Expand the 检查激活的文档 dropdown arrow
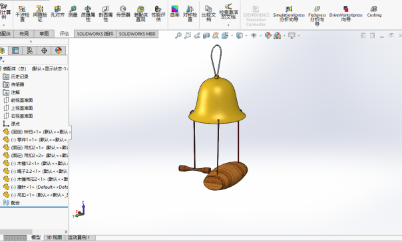The height and width of the screenshot is (242, 402). (x=228, y=25)
